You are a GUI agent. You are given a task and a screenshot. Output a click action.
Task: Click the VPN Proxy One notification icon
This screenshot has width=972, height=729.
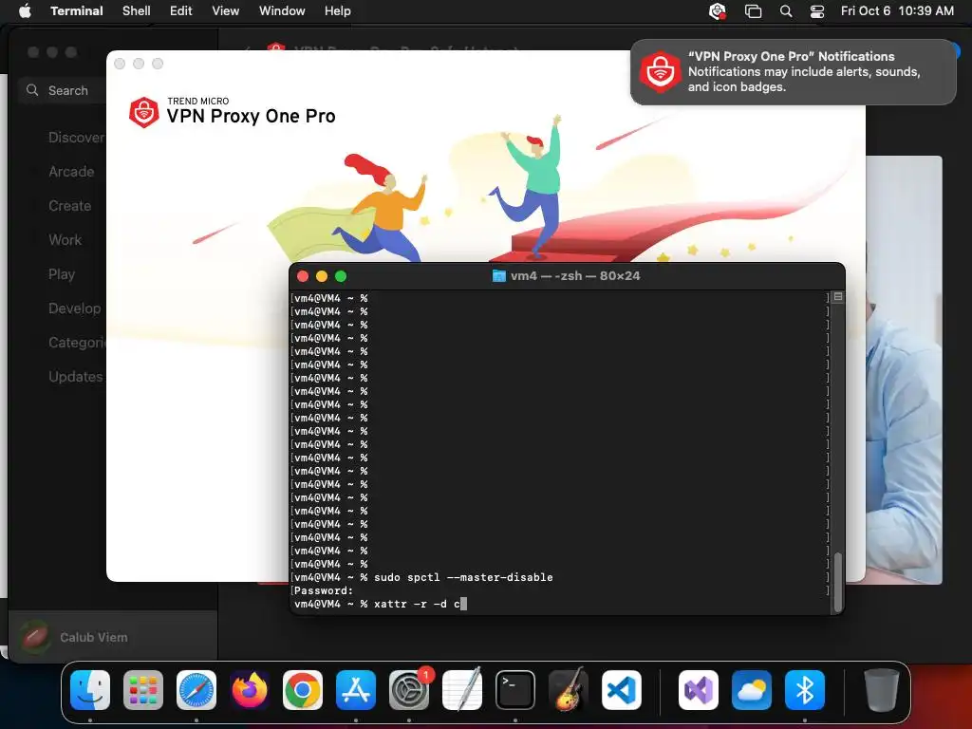[661, 72]
